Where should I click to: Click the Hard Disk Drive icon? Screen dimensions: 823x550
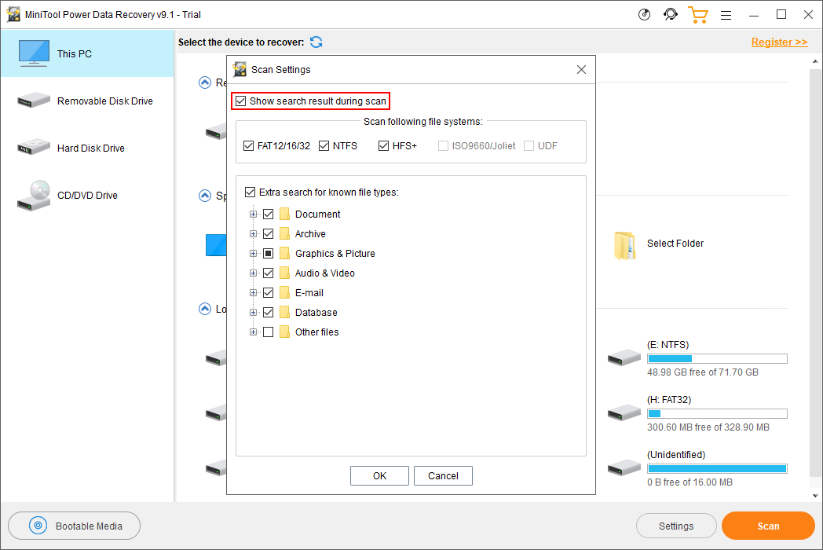[34, 147]
